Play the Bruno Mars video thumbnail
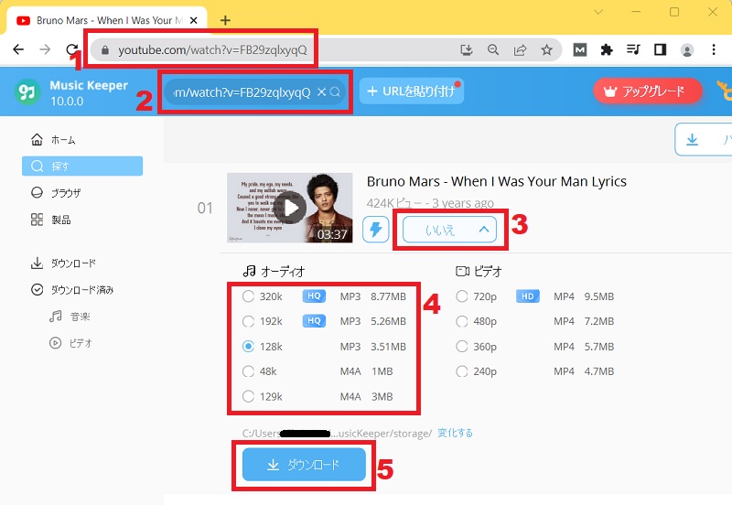 coord(290,208)
